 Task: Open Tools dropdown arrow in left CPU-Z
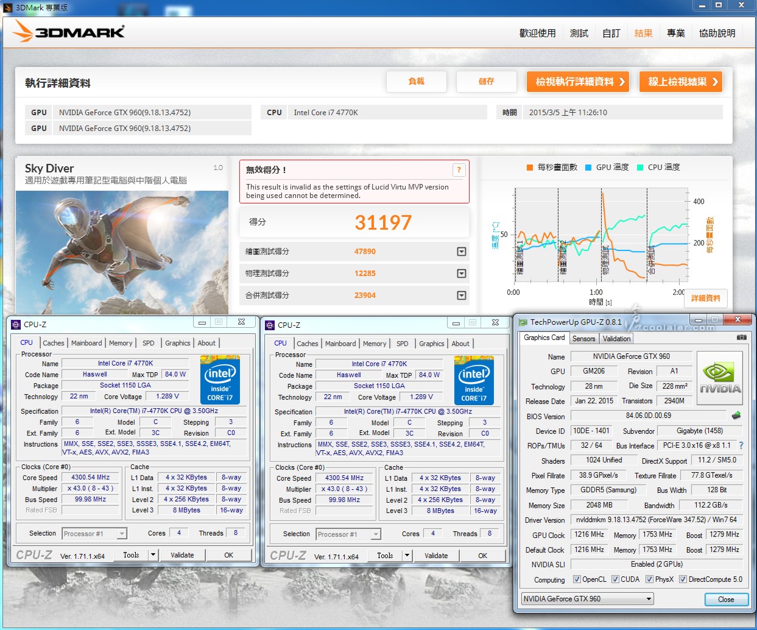[x=153, y=555]
